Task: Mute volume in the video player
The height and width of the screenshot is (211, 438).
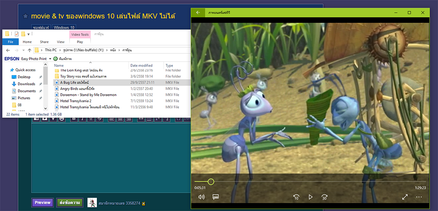Action: [201, 197]
